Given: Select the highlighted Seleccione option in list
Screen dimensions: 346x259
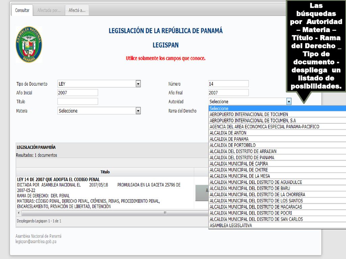Looking at the screenshot, I should 277,108.
